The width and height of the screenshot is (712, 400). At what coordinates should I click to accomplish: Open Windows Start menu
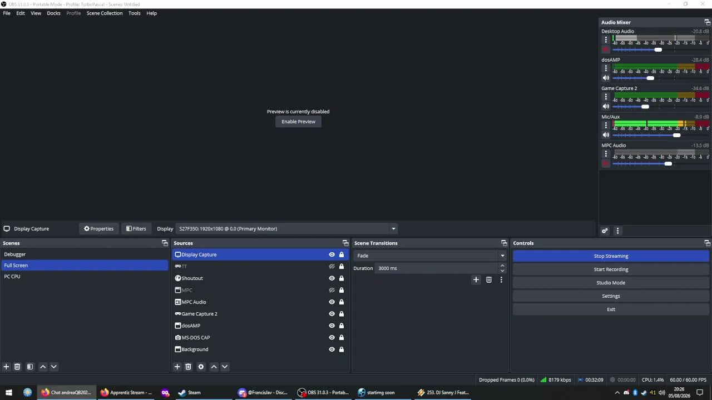pyautogui.click(x=9, y=393)
